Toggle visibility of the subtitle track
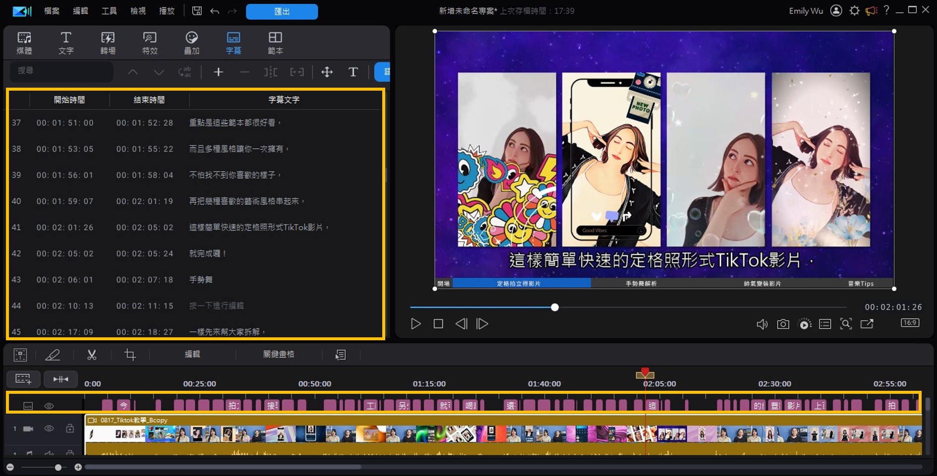The image size is (937, 476). [49, 405]
